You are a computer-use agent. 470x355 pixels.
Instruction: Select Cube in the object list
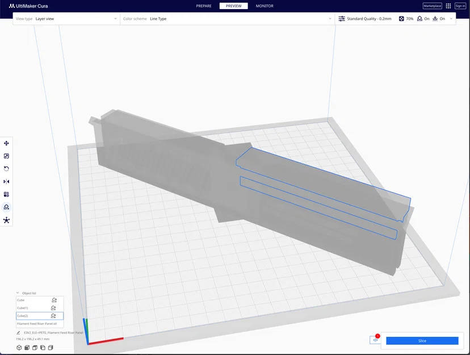(40, 300)
